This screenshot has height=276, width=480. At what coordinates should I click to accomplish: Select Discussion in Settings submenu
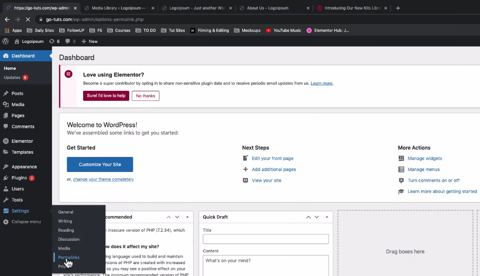click(x=69, y=240)
